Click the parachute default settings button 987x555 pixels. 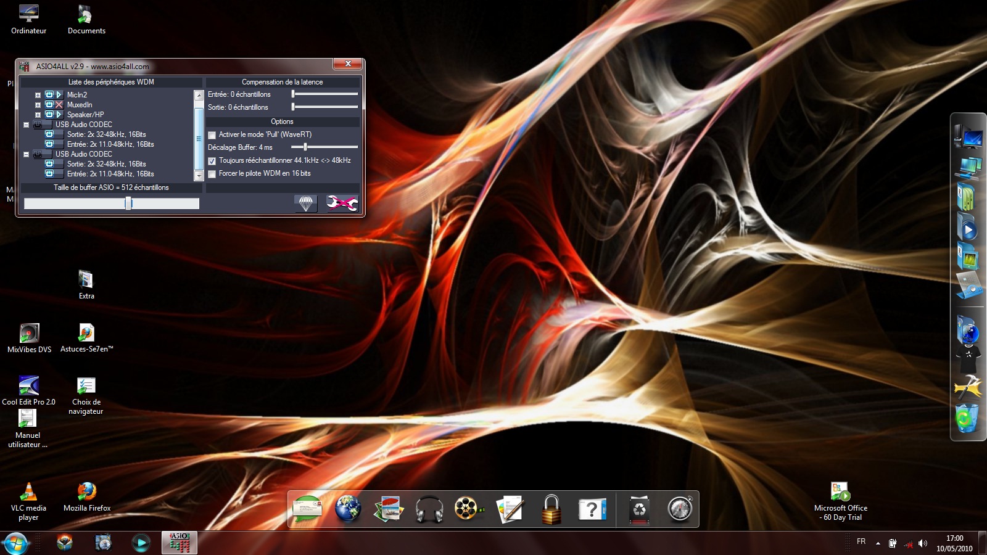pos(305,203)
